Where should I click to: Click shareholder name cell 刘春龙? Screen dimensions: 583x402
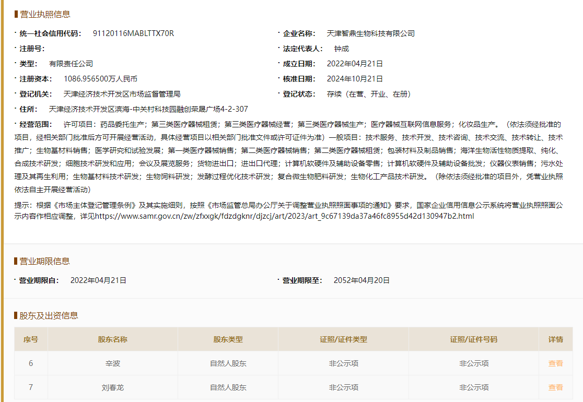[x=113, y=387]
